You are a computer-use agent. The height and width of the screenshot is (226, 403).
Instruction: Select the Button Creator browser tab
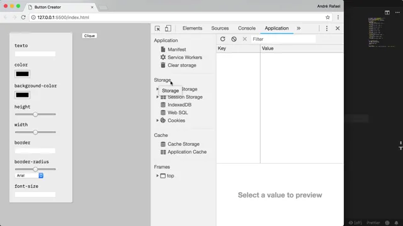point(60,7)
